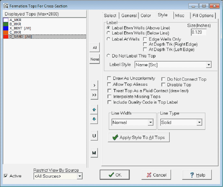Open the Label Style dropdown
This screenshot has height=187, width=223.
pos(209,65)
